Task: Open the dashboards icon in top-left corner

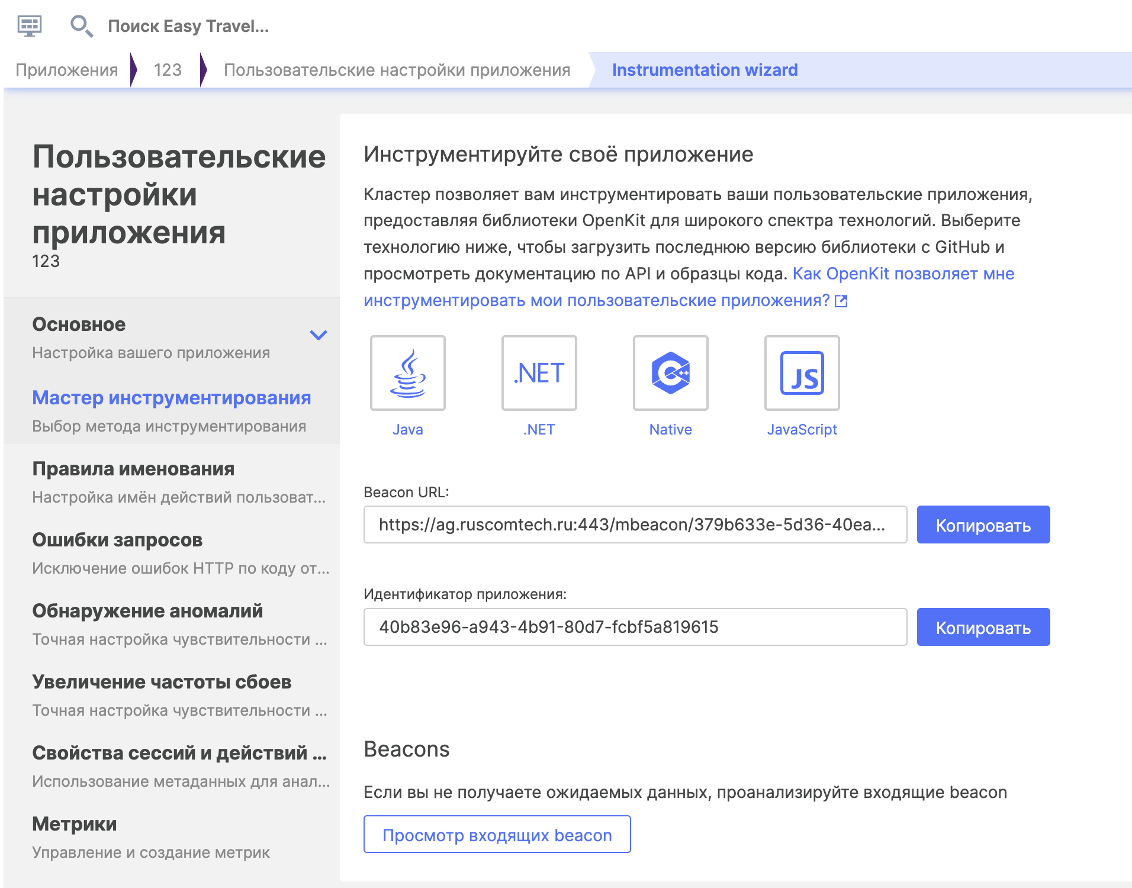Action: tap(31, 25)
